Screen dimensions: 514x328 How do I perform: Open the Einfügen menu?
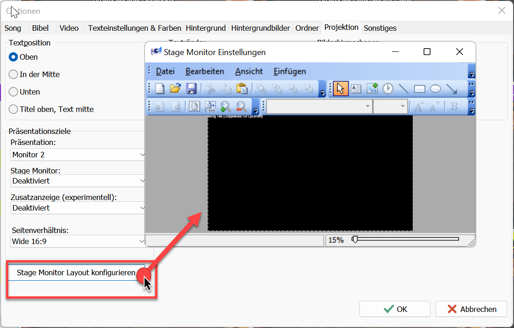tap(290, 71)
